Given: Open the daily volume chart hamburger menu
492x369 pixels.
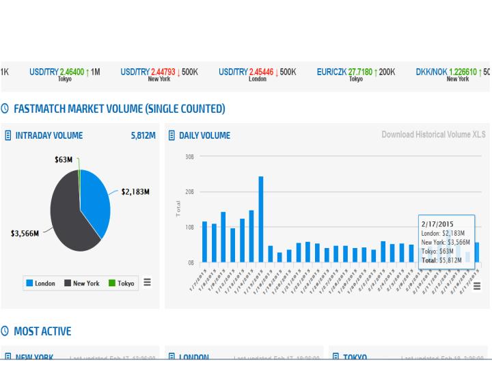Looking at the screenshot, I should pos(476,286).
